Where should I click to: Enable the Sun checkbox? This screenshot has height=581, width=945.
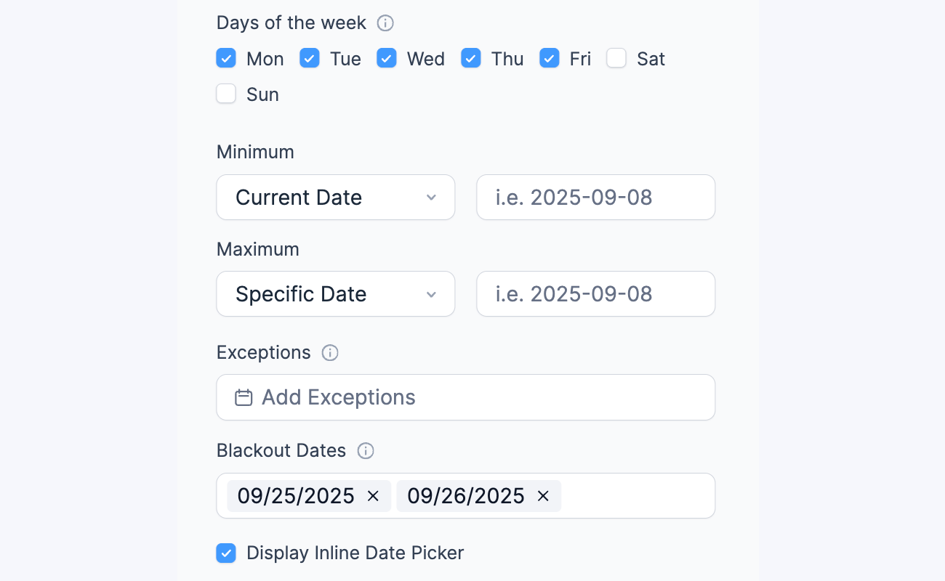point(226,94)
